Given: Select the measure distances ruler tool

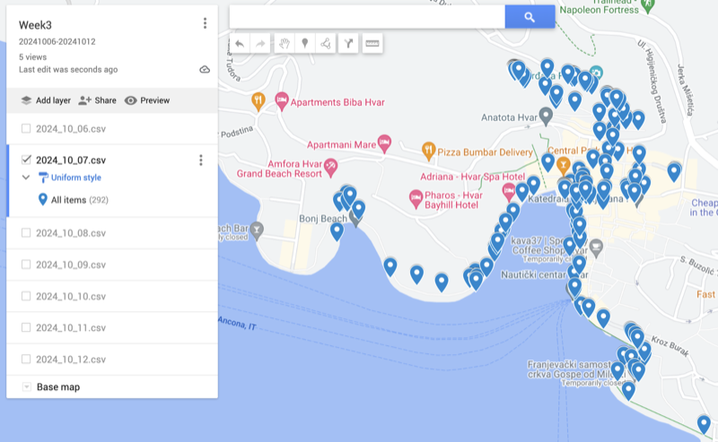Looking at the screenshot, I should click(372, 43).
